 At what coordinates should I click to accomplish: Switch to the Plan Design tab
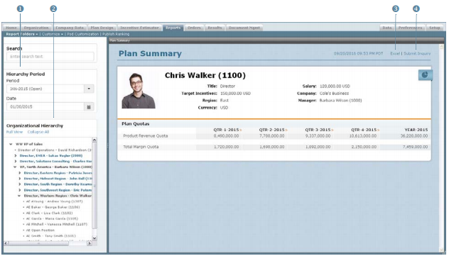[102, 28]
